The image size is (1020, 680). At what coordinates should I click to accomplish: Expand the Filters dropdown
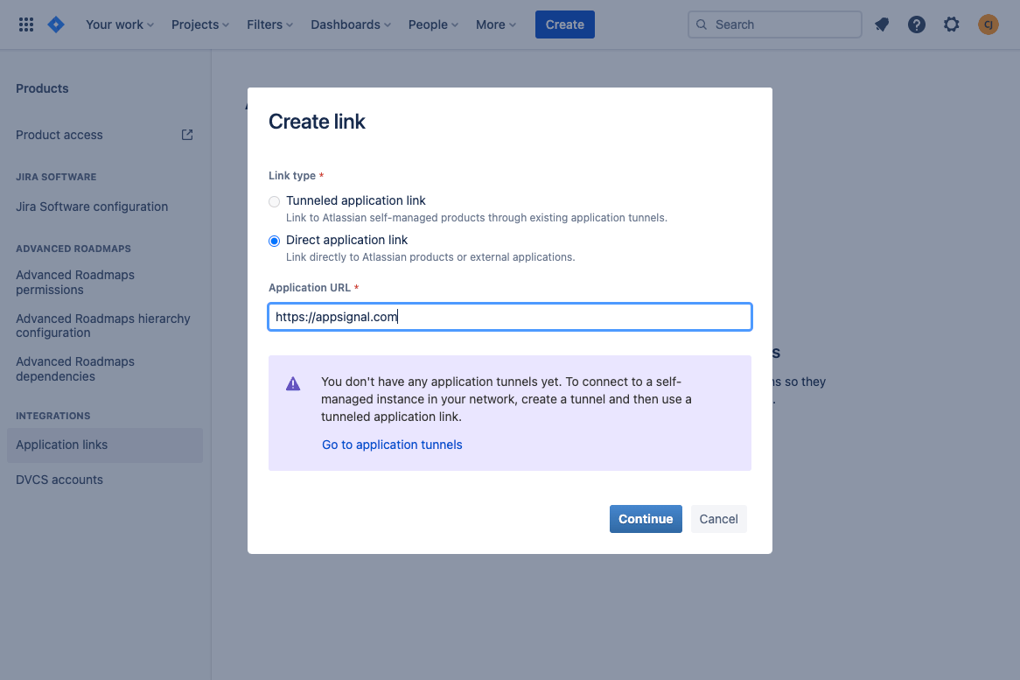[270, 25]
